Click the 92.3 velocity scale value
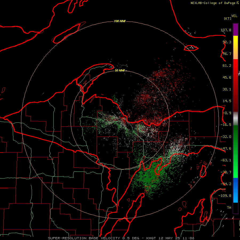 227,42
